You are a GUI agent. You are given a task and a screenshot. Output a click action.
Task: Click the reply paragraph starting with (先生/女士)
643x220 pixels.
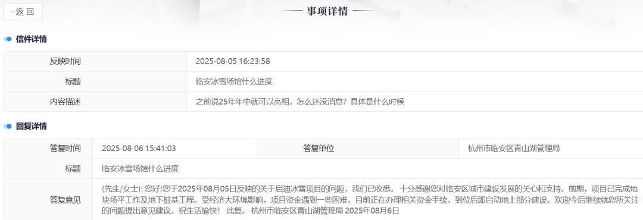tap(371, 200)
